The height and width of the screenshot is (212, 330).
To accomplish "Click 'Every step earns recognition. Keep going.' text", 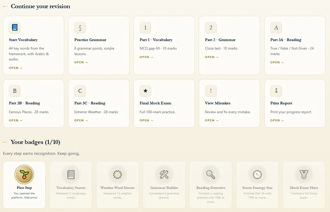I will coord(41,153).
